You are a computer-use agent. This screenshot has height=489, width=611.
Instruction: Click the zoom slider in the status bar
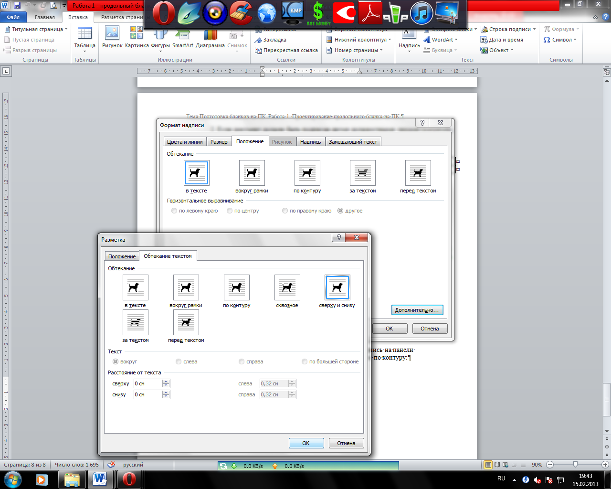coord(576,465)
